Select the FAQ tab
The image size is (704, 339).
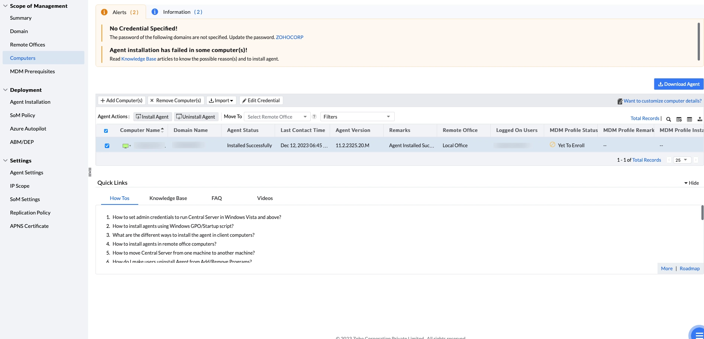(217, 198)
